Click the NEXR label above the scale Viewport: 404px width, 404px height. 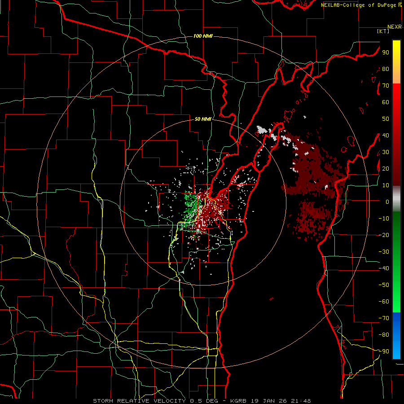click(395, 27)
